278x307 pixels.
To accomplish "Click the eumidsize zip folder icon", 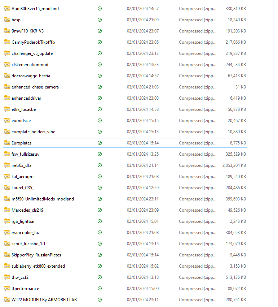I will click(7, 120).
